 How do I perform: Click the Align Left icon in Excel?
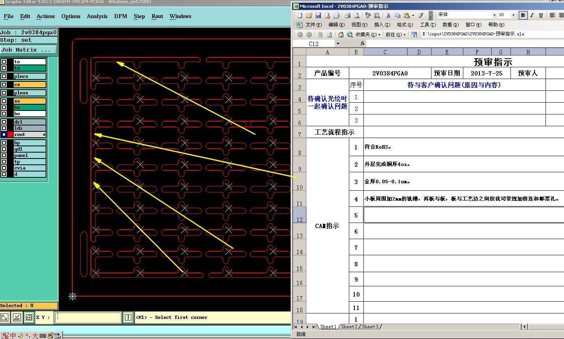[x=552, y=15]
